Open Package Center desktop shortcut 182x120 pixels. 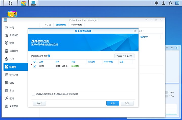point(12,14)
